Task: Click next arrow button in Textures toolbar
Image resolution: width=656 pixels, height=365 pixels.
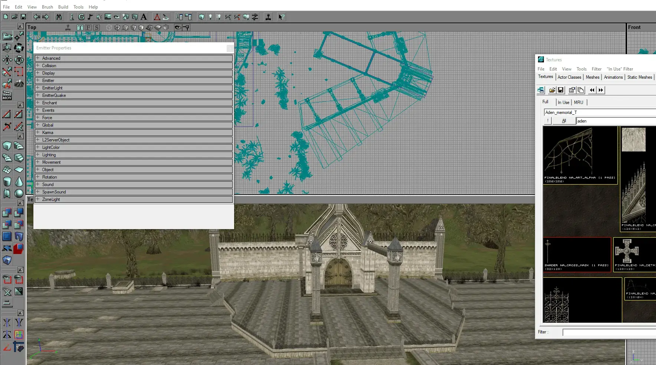Action: pos(601,90)
